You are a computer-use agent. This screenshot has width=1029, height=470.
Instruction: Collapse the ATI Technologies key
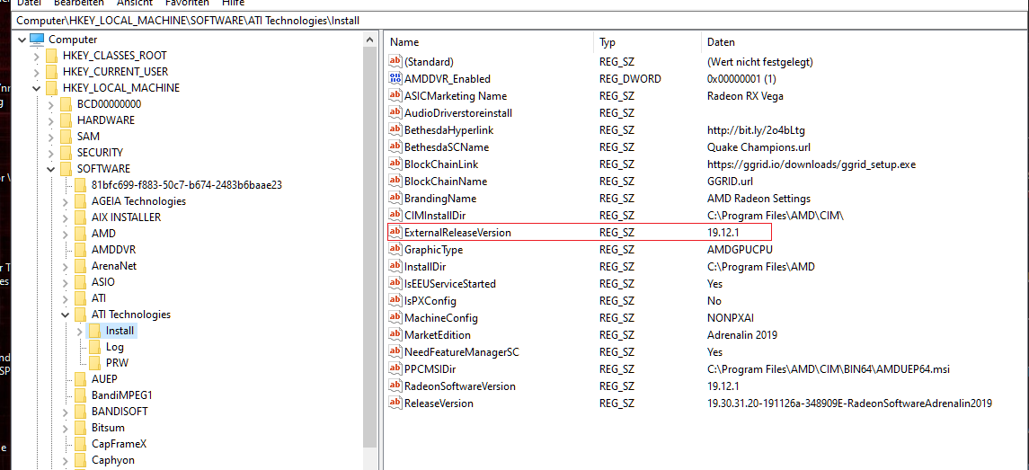point(66,315)
